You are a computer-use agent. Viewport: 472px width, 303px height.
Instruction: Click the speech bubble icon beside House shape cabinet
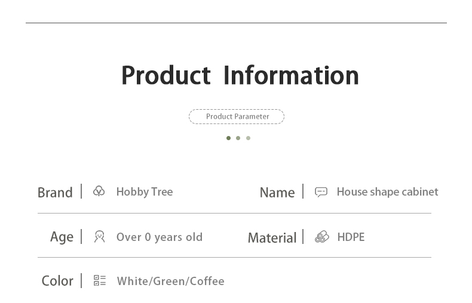(321, 192)
